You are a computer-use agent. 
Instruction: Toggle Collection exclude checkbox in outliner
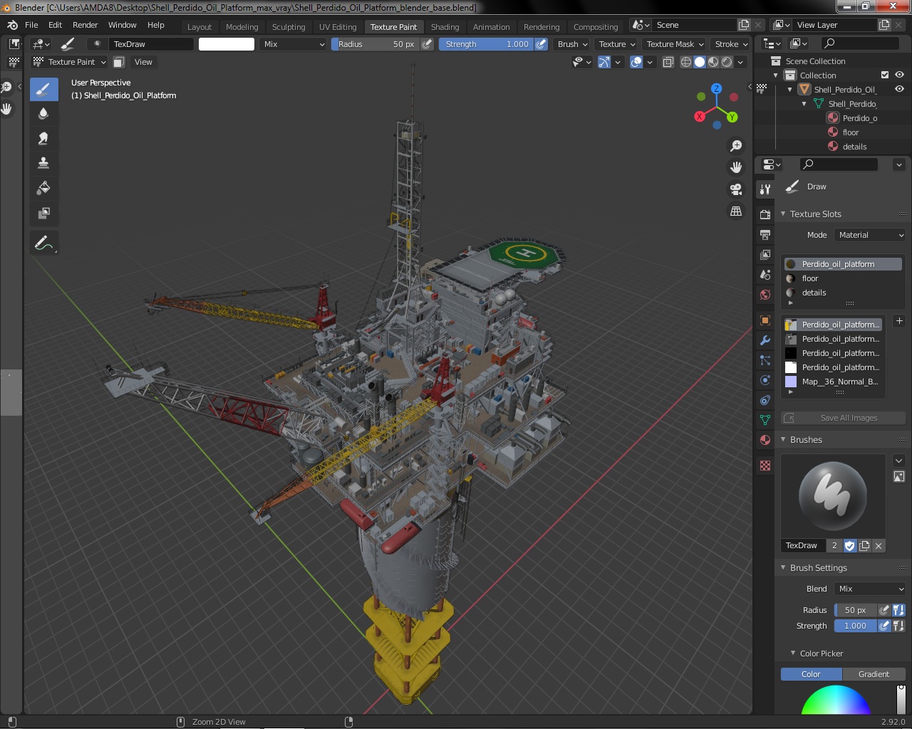pos(885,75)
